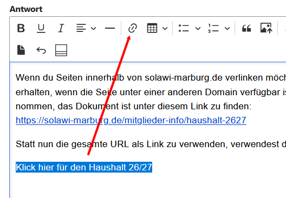Screen dimensions: 286x198
Task: Open the numbered list style dropdown
Action: (227, 29)
